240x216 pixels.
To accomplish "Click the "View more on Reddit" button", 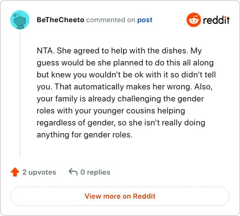I will point(120,196).
